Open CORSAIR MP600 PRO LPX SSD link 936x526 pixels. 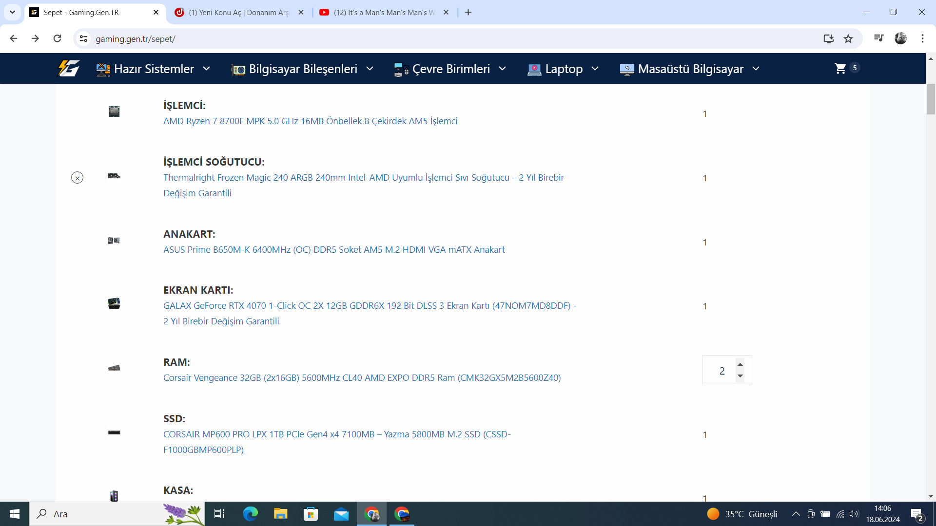click(x=337, y=442)
